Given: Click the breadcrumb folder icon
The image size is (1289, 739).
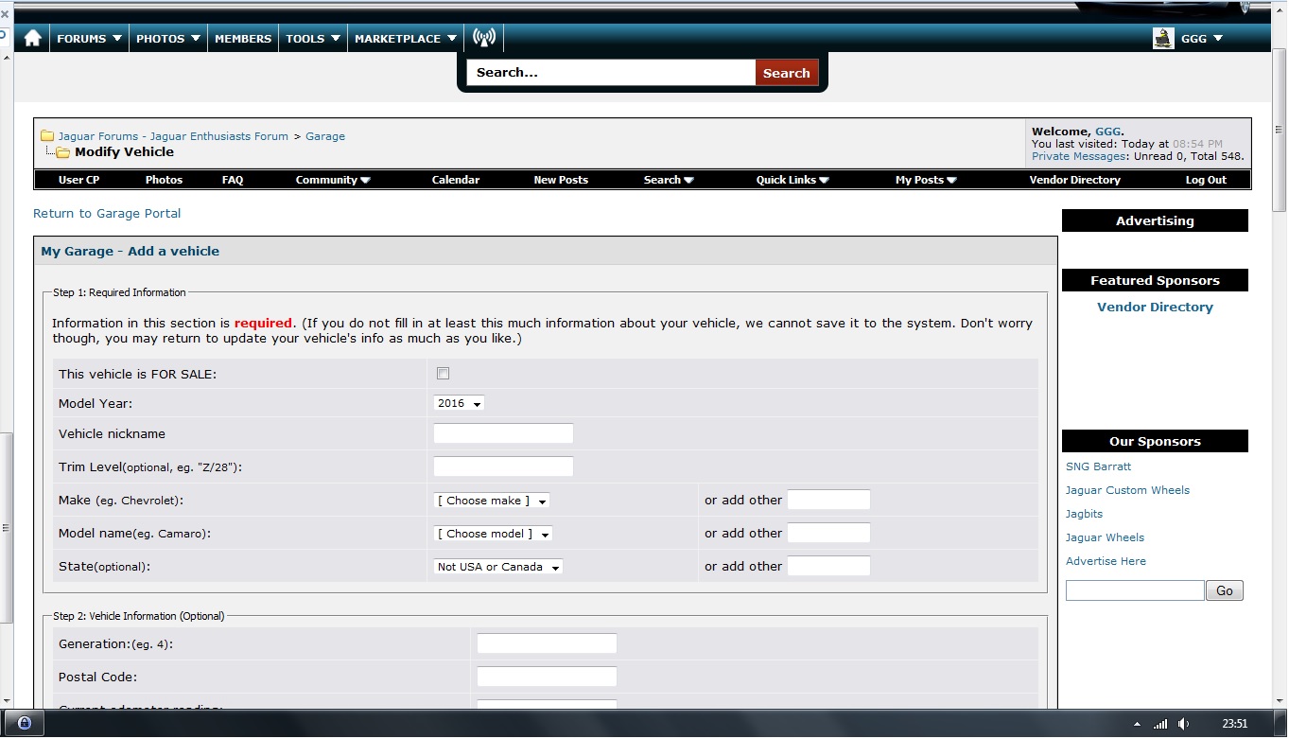Looking at the screenshot, I should 46,136.
